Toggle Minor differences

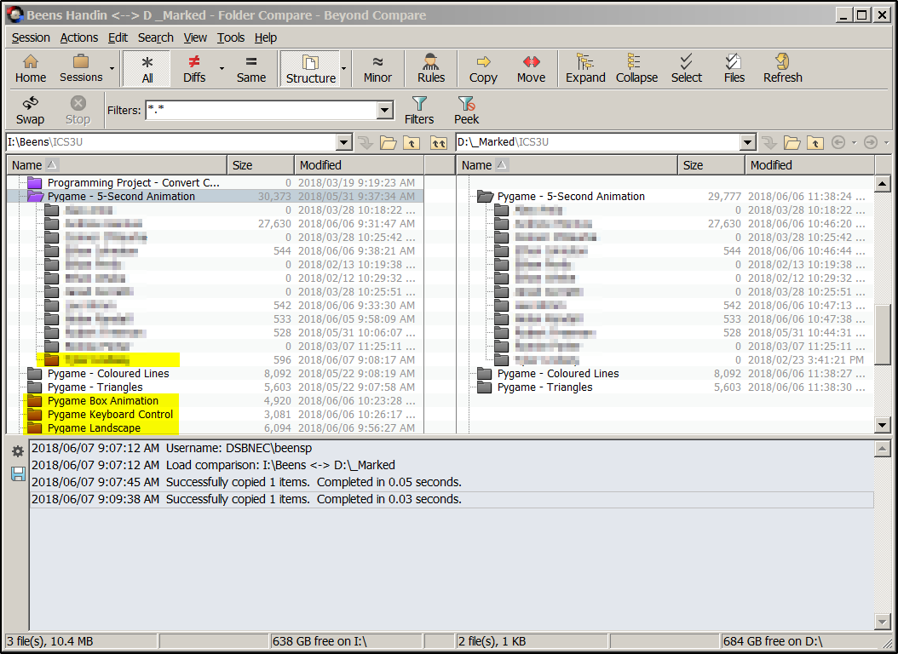[377, 69]
